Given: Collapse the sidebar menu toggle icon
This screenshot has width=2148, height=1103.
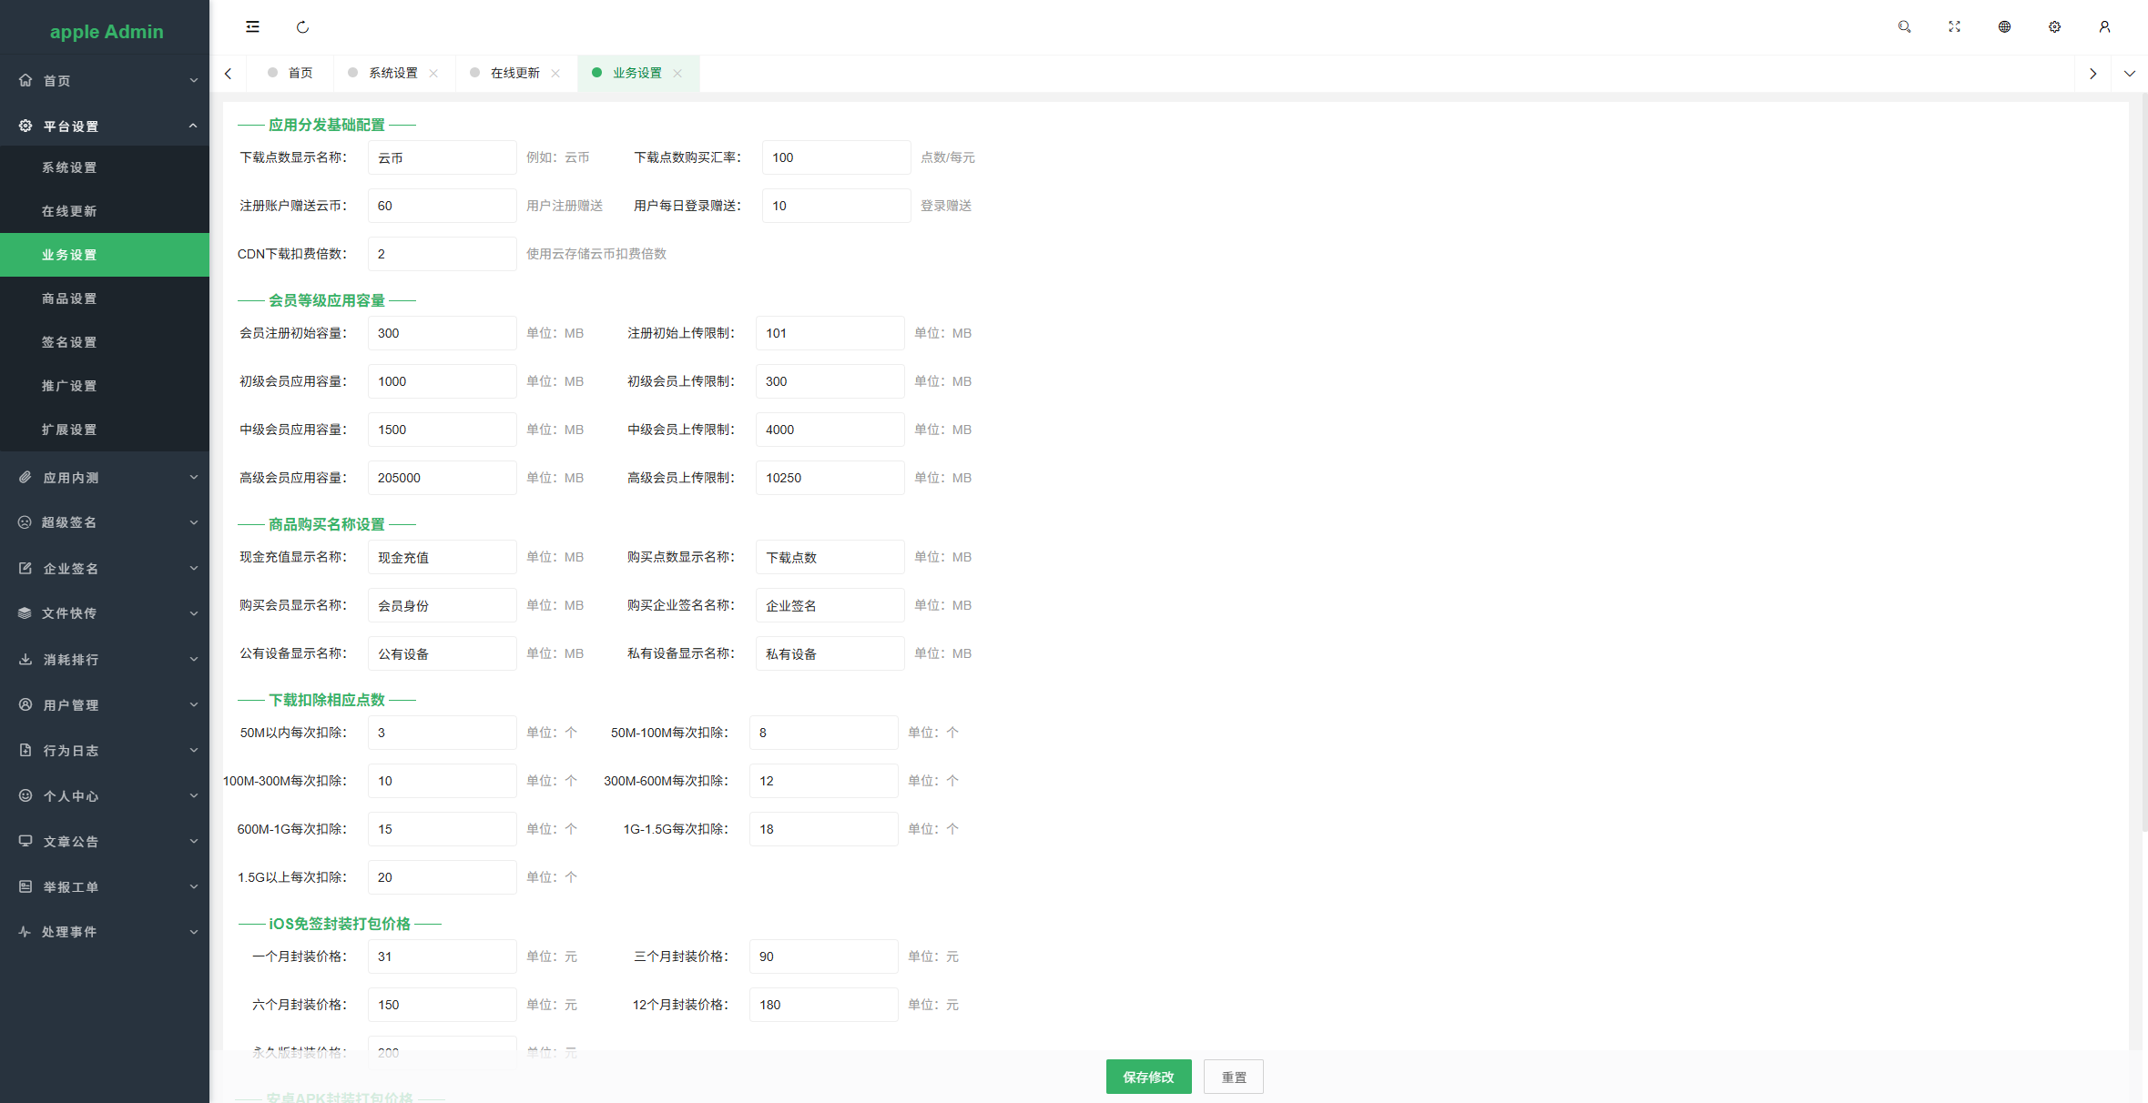Looking at the screenshot, I should (x=252, y=27).
